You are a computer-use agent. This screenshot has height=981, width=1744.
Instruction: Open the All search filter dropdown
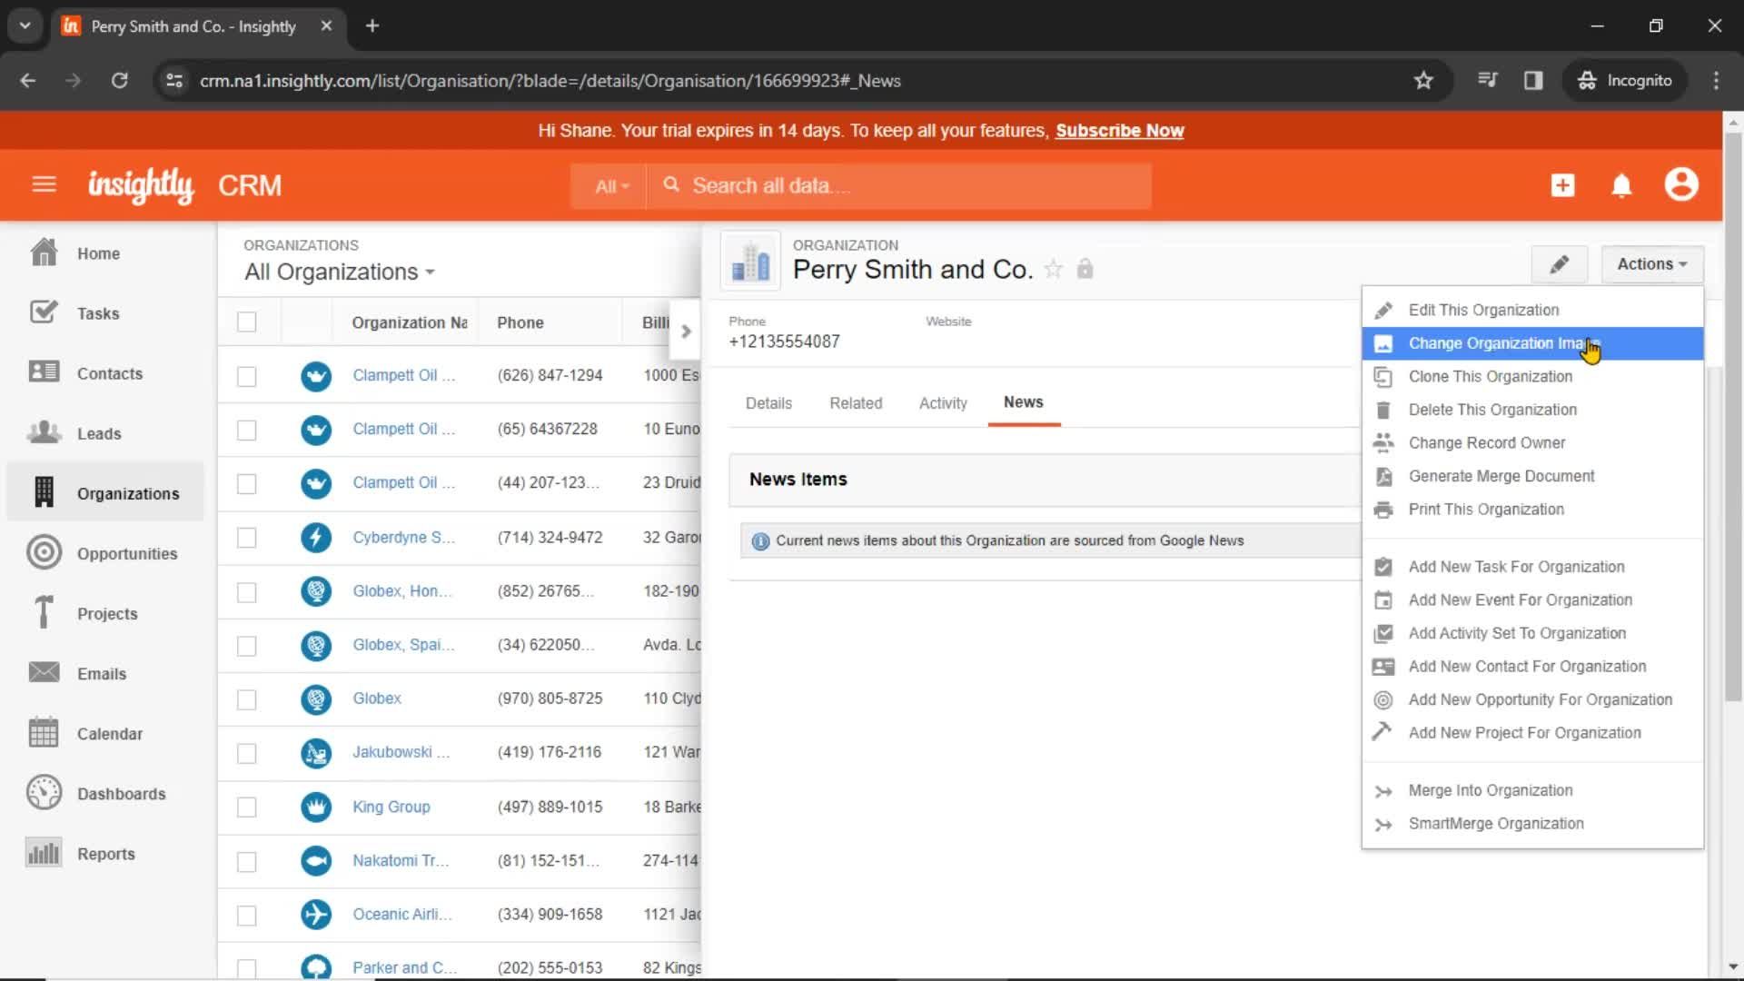pyautogui.click(x=610, y=186)
